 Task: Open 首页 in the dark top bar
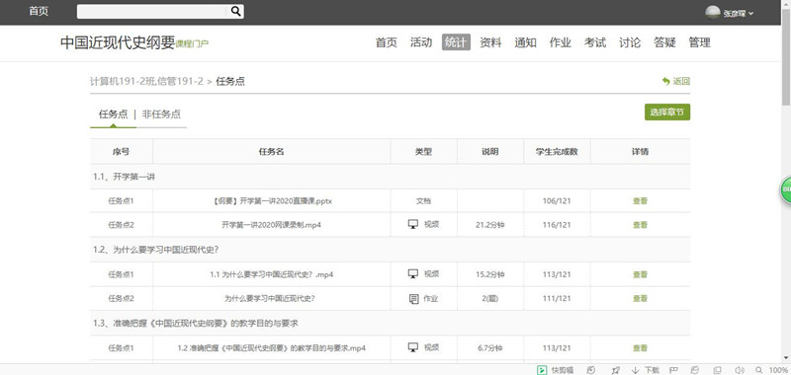[x=39, y=12]
